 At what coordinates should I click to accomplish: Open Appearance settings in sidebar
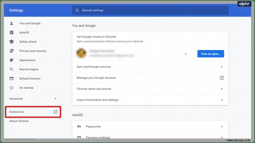click(x=27, y=60)
